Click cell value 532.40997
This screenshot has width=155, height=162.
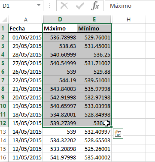pyautogui.click(x=94, y=132)
